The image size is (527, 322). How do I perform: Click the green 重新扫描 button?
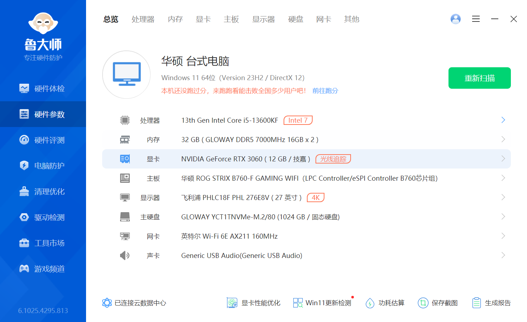[480, 78]
